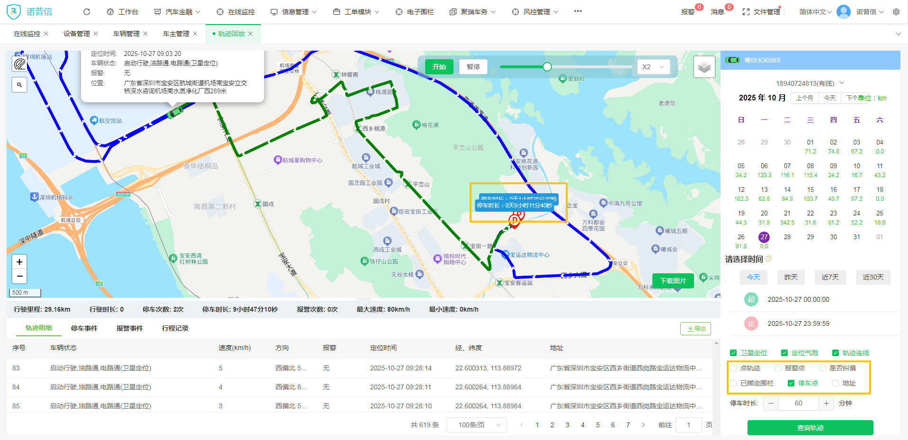Select October 28 in the calendar
The width and height of the screenshot is (908, 440).
tap(787, 237)
